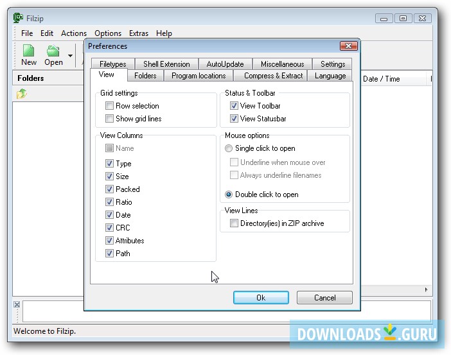Enable Show grid lines checkbox
451x355 pixels.
point(109,118)
